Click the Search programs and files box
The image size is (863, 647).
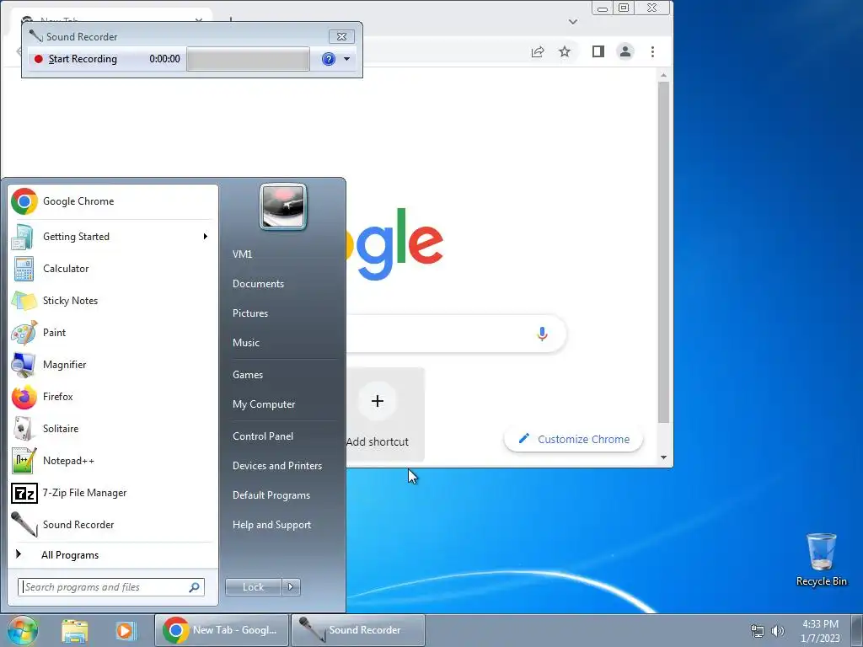click(110, 587)
